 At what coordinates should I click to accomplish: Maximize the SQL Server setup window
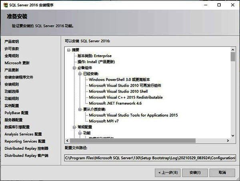pos(218,5)
